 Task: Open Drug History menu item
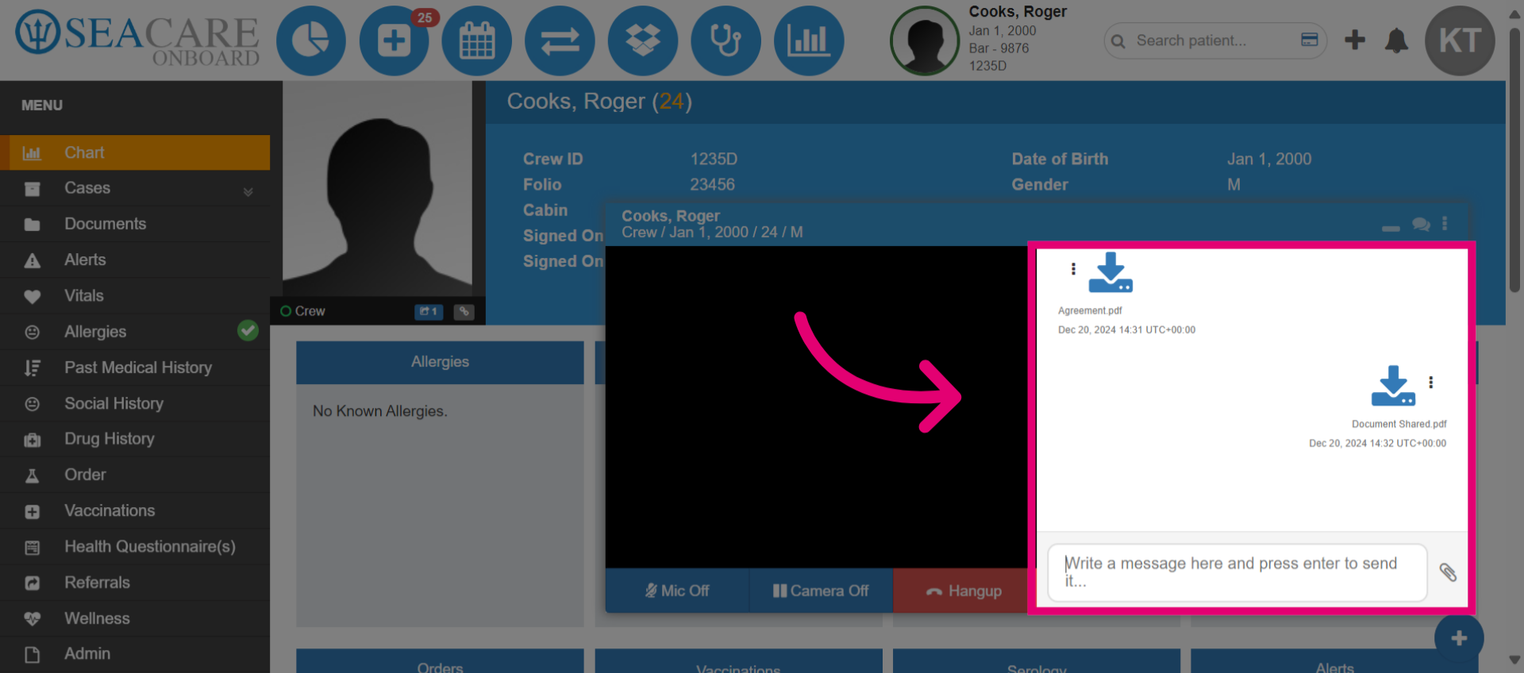pos(135,439)
